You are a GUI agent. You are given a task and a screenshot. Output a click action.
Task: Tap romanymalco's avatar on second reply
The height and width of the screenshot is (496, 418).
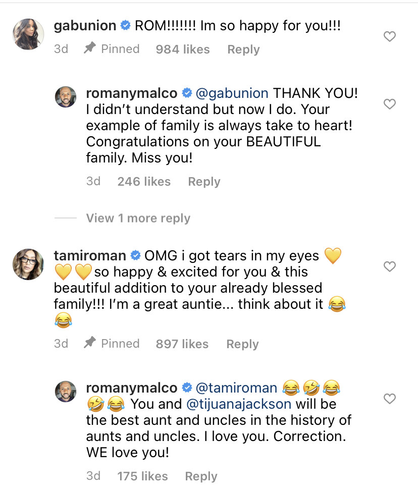click(x=66, y=392)
